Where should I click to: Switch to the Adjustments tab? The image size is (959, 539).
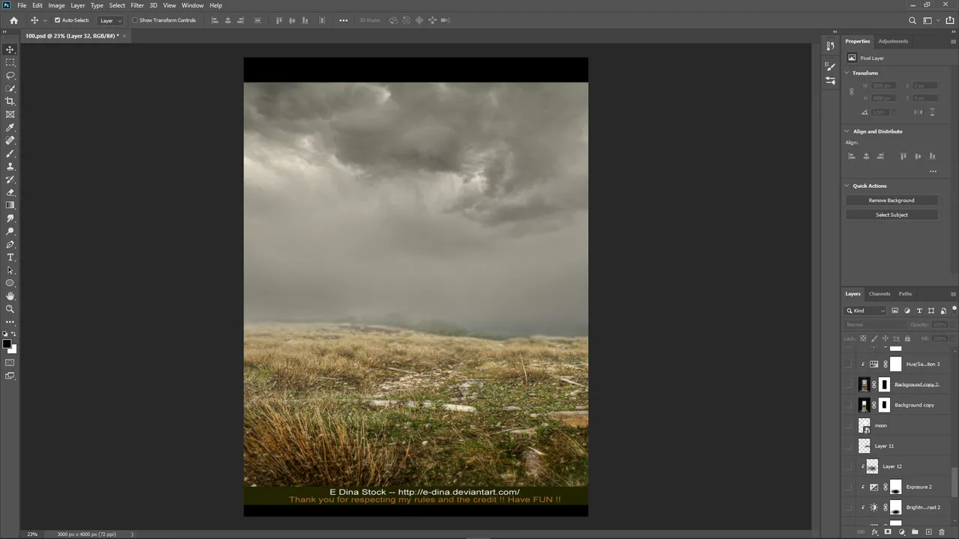click(893, 41)
